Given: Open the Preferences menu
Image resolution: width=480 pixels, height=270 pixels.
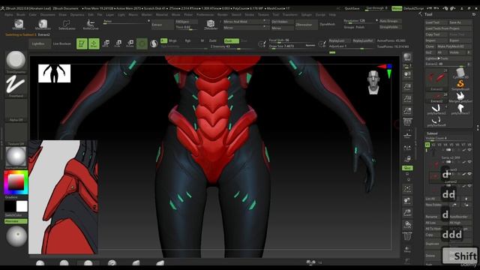Looking at the screenshot, I should (x=205, y=15).
